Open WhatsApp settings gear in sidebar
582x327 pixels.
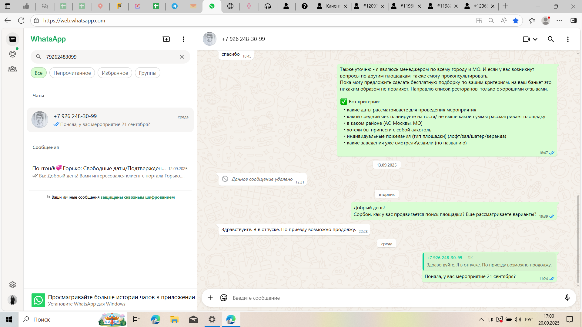pyautogui.click(x=12, y=285)
